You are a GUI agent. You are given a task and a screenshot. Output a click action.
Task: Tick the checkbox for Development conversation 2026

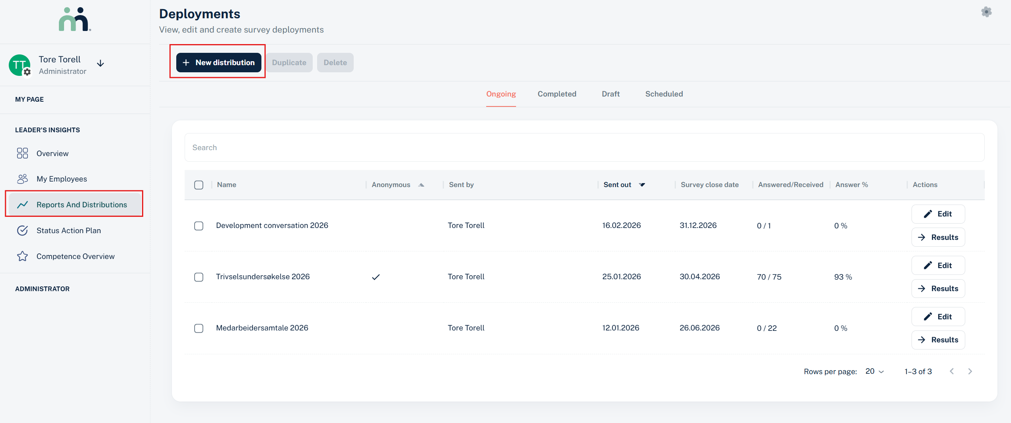[199, 226]
